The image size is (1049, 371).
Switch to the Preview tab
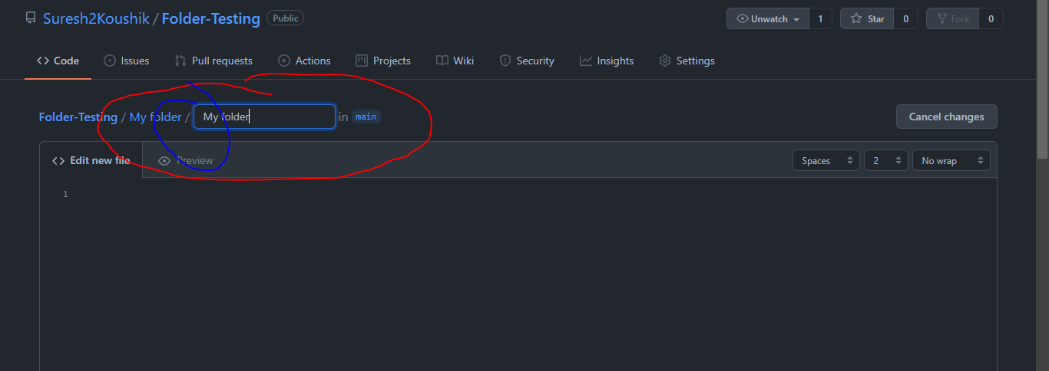tap(186, 160)
